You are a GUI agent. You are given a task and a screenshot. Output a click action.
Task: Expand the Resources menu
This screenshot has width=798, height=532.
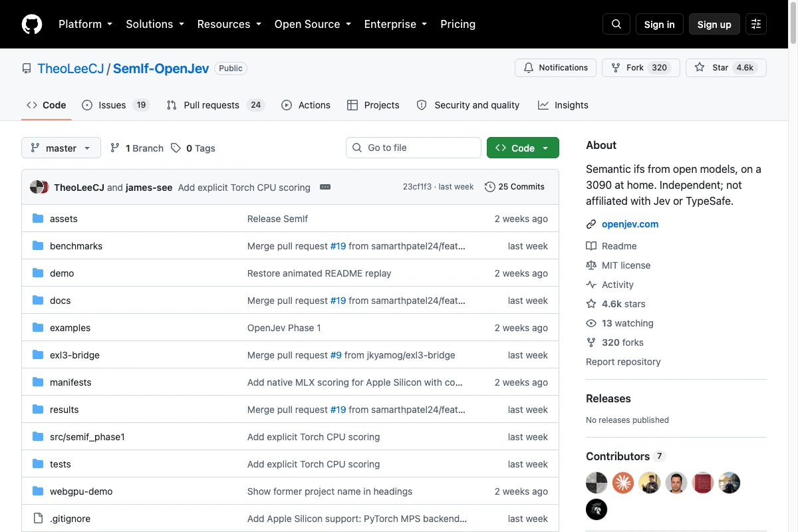coord(229,24)
